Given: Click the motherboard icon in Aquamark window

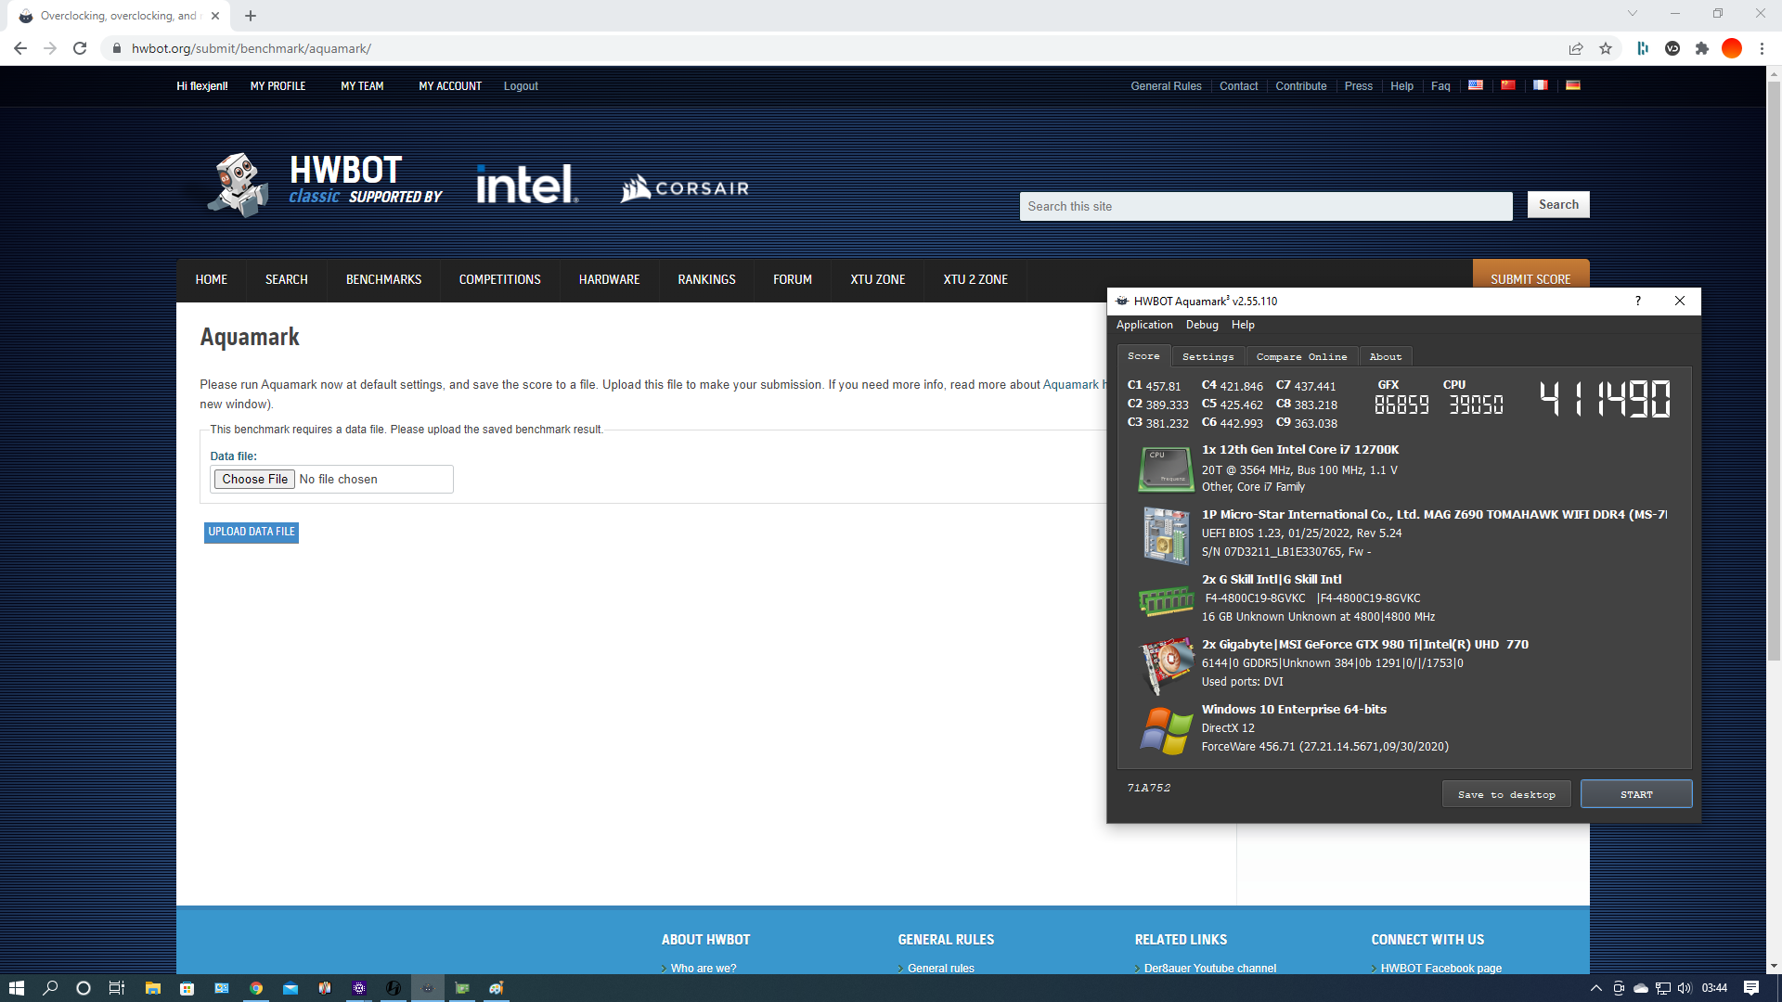Looking at the screenshot, I should pyautogui.click(x=1166, y=535).
